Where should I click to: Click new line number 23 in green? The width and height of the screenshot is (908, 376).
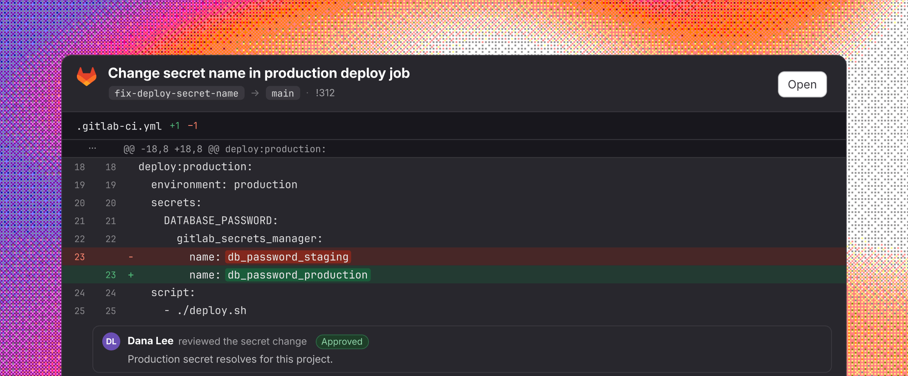coord(111,275)
